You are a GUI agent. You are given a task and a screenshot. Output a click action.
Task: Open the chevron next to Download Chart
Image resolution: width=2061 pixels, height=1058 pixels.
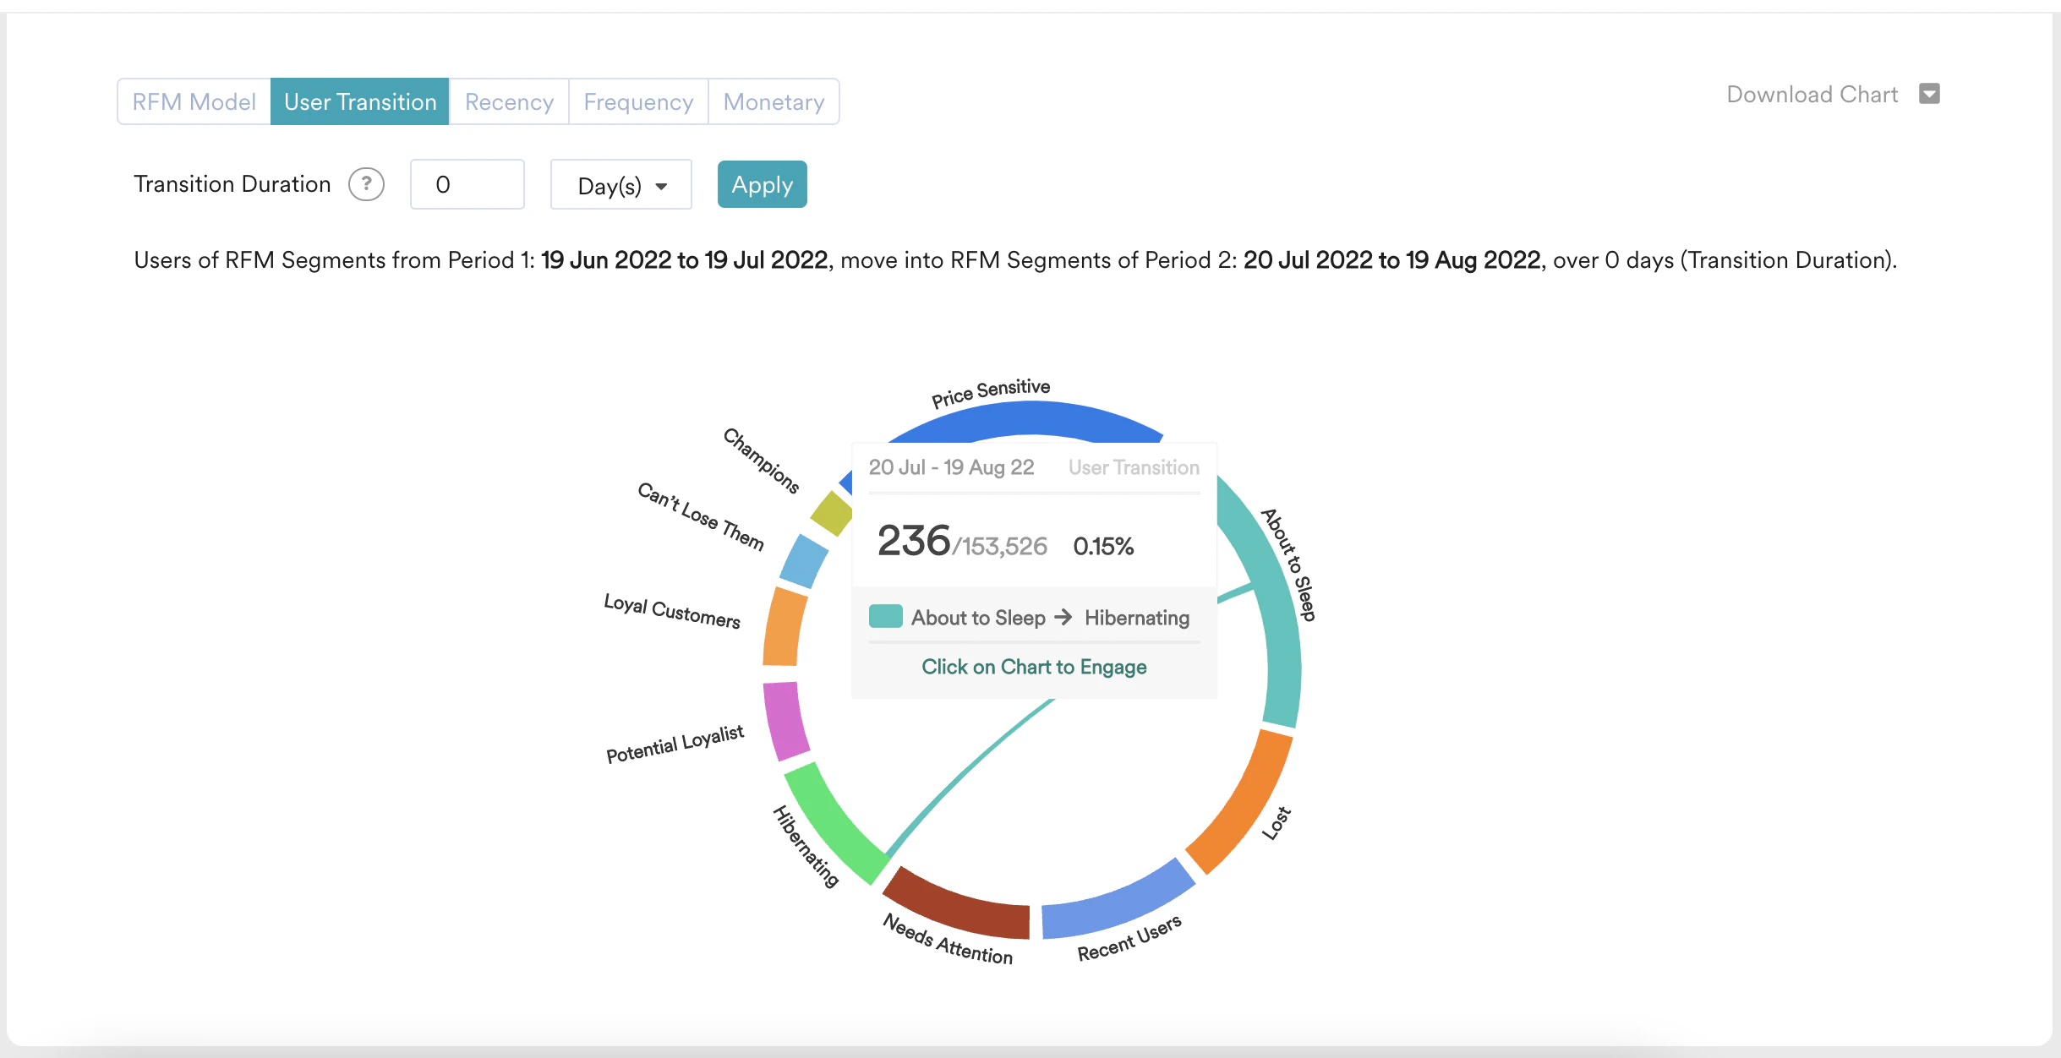pos(1928,94)
